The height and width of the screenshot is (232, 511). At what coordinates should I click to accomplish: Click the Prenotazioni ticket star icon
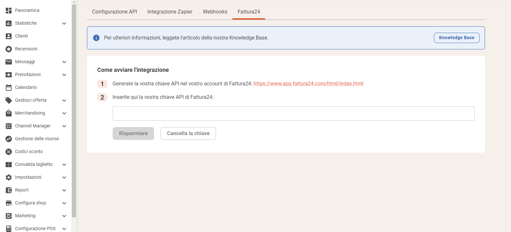coord(9,75)
